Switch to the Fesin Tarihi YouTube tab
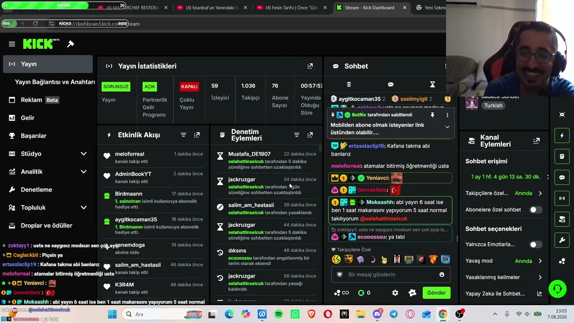 point(291,8)
